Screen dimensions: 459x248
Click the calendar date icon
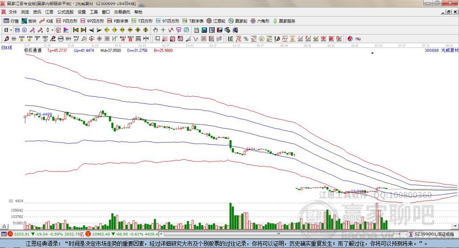[x=196, y=30]
